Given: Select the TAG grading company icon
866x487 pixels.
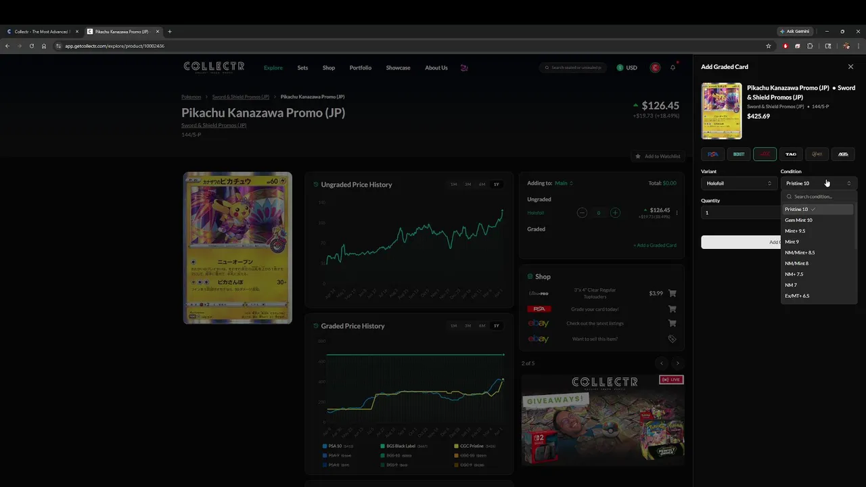Looking at the screenshot, I should tap(791, 154).
